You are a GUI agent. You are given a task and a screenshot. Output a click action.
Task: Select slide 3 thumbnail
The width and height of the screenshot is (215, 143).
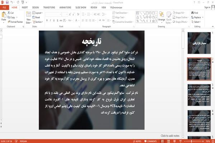[199, 95]
